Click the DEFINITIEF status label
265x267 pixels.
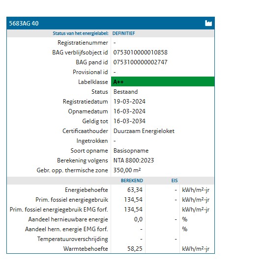click(x=123, y=33)
